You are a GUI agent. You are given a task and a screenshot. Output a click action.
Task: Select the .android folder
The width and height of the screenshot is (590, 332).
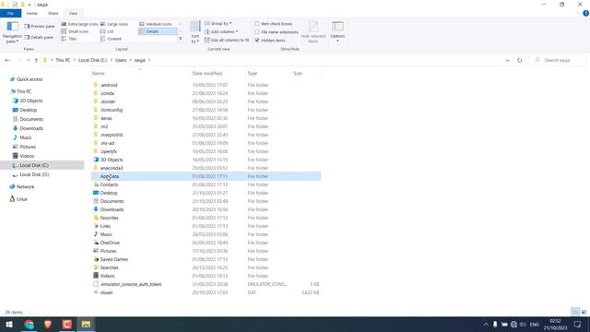click(206, 85)
